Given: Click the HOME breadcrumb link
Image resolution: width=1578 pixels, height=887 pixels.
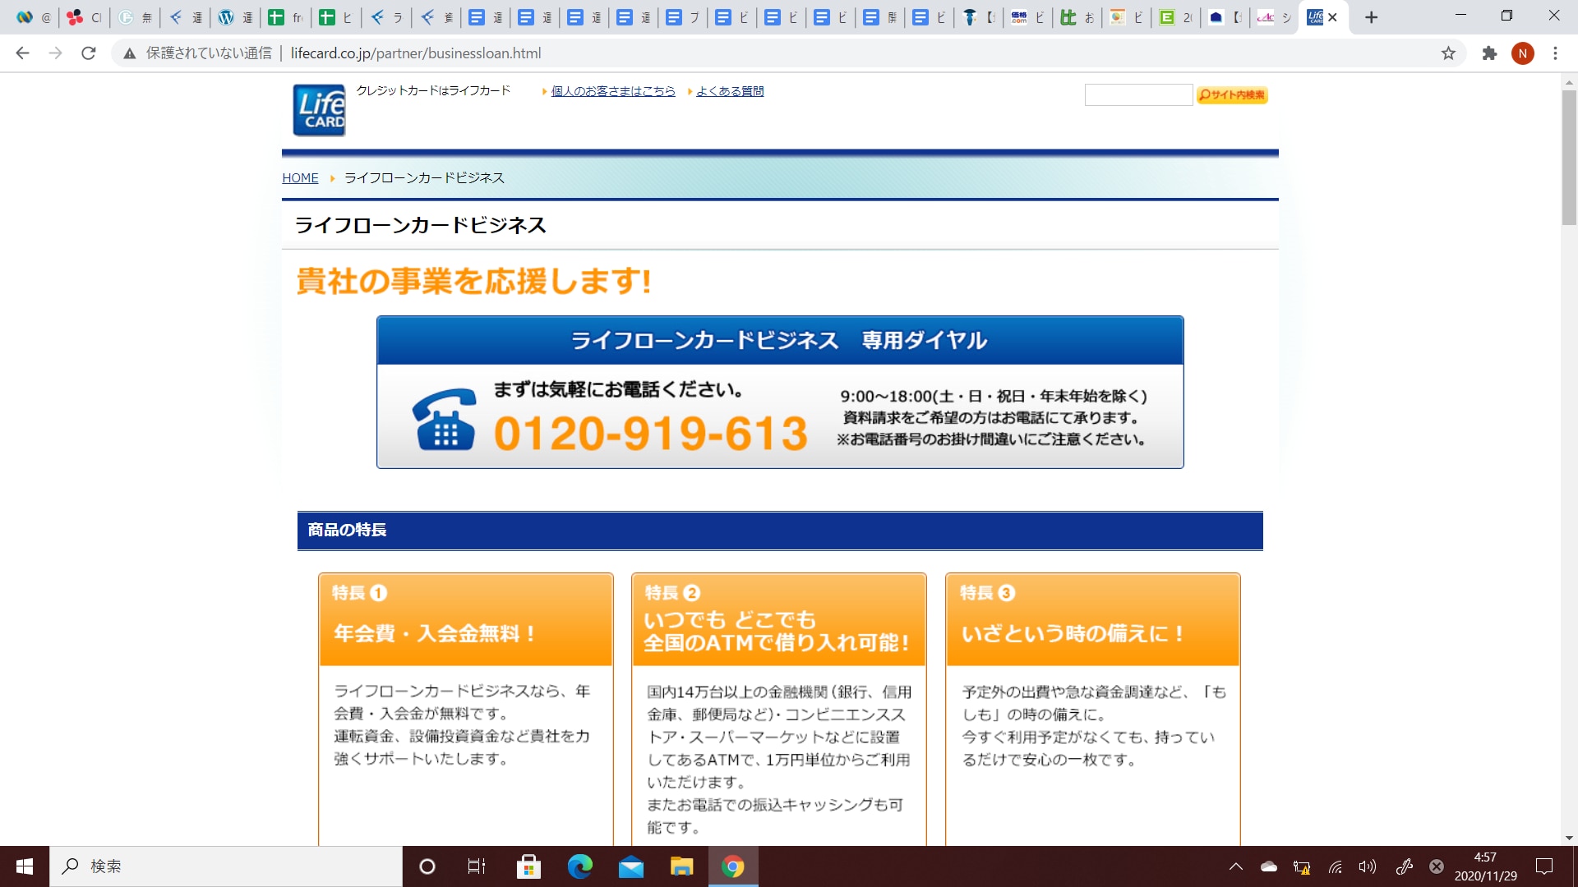Looking at the screenshot, I should click(x=300, y=178).
